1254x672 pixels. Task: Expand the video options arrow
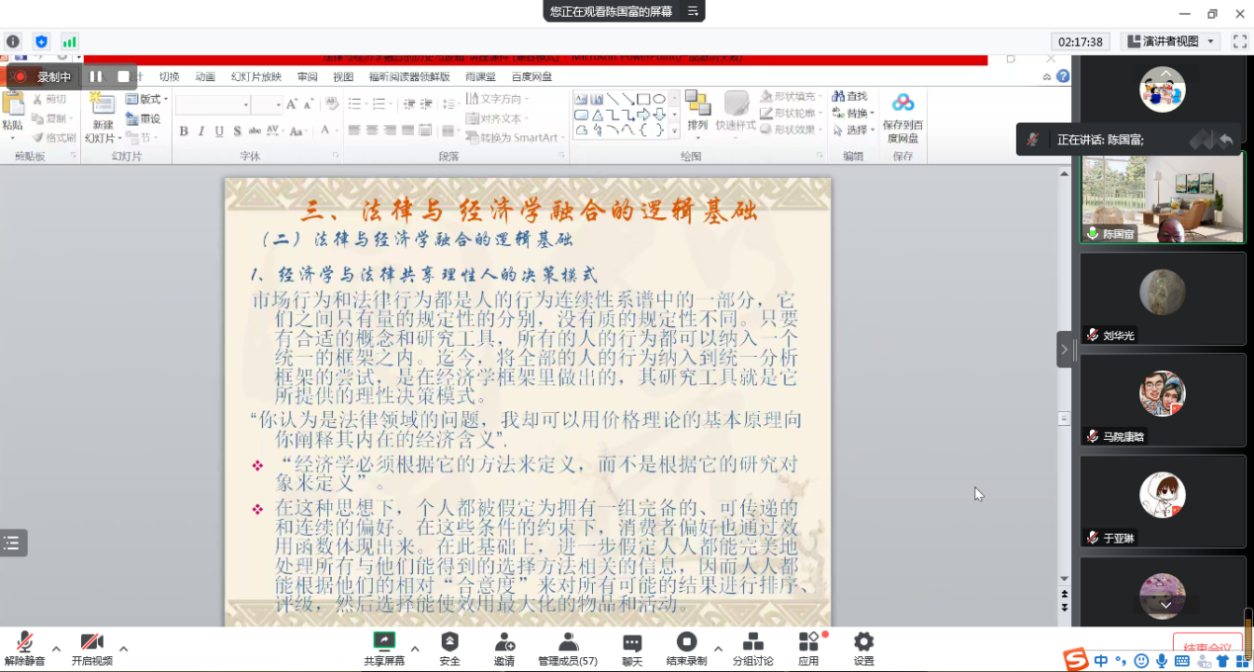tap(124, 649)
